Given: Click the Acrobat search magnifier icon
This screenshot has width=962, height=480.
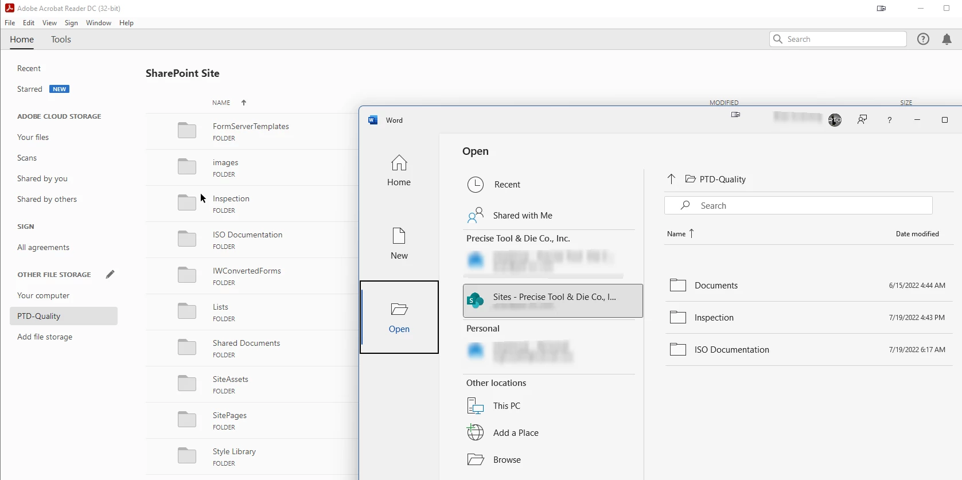Looking at the screenshot, I should tap(778, 39).
